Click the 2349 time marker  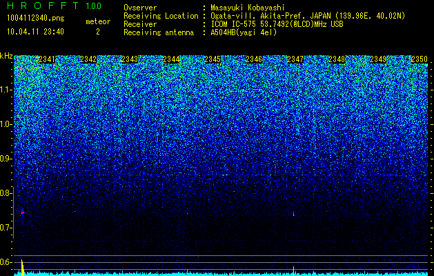378,59
